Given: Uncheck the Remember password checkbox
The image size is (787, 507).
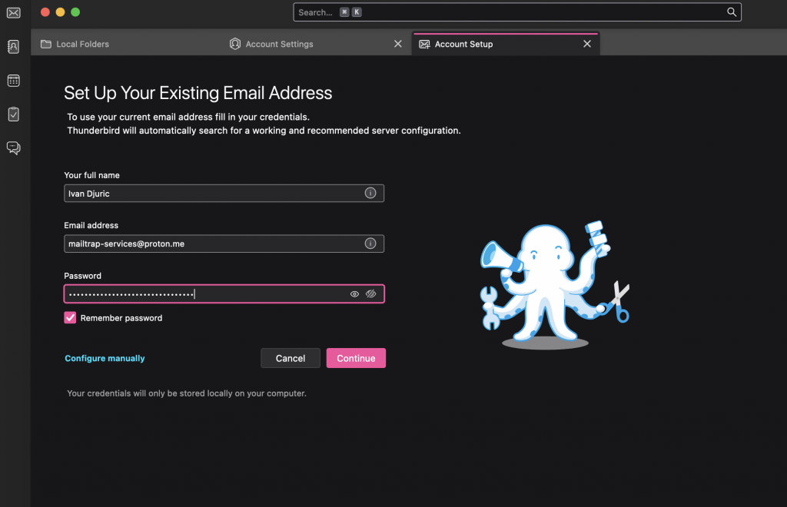Looking at the screenshot, I should [70, 317].
